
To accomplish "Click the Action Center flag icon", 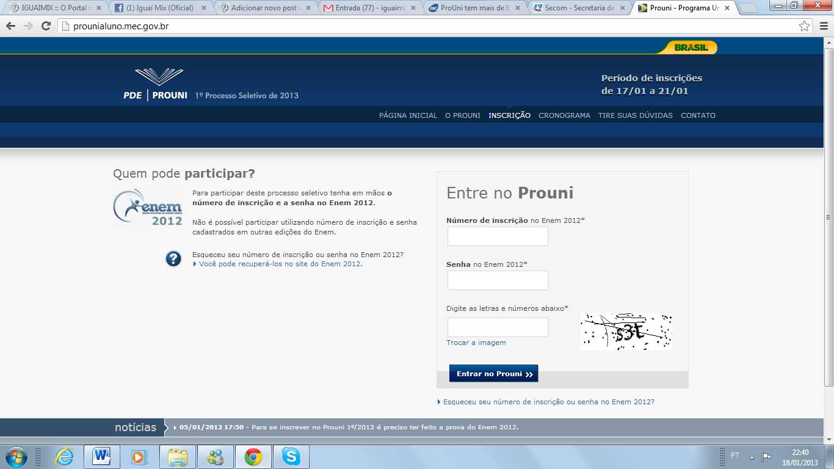I will pyautogui.click(x=767, y=457).
